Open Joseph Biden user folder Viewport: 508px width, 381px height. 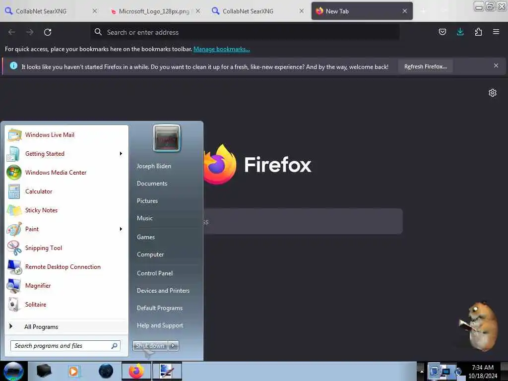coord(154,166)
